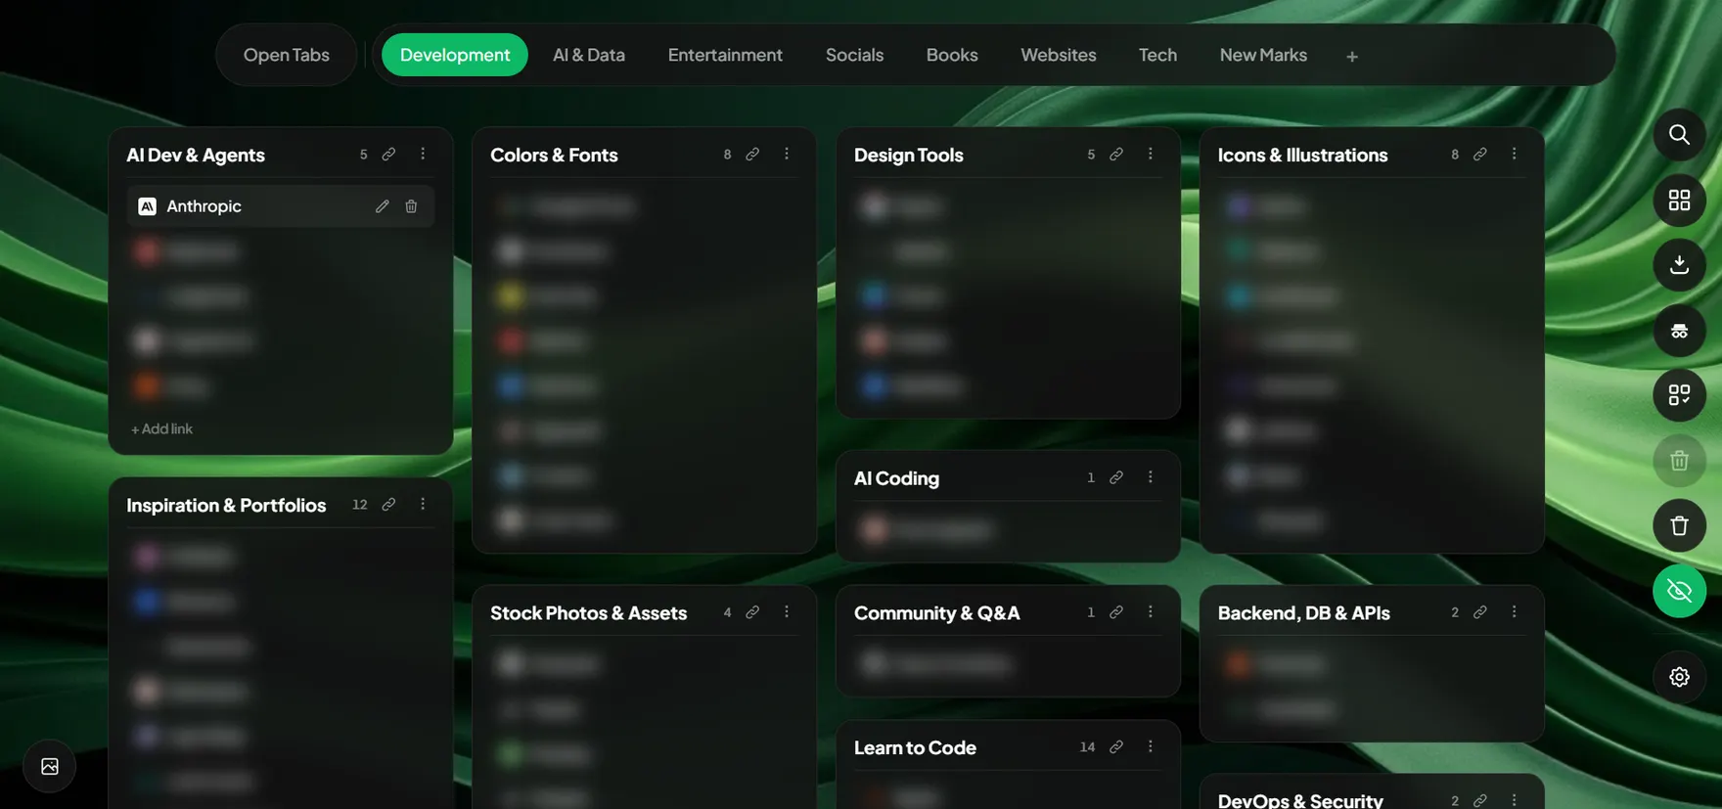
Task: Click the link count '12' on Inspiration & Portfolios
Action: [x=360, y=505]
